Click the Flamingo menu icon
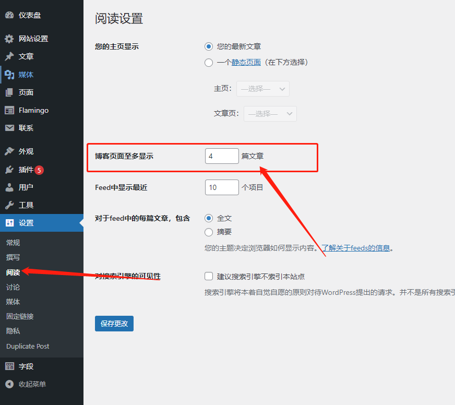Screen dimensions: 455x405 point(9,111)
